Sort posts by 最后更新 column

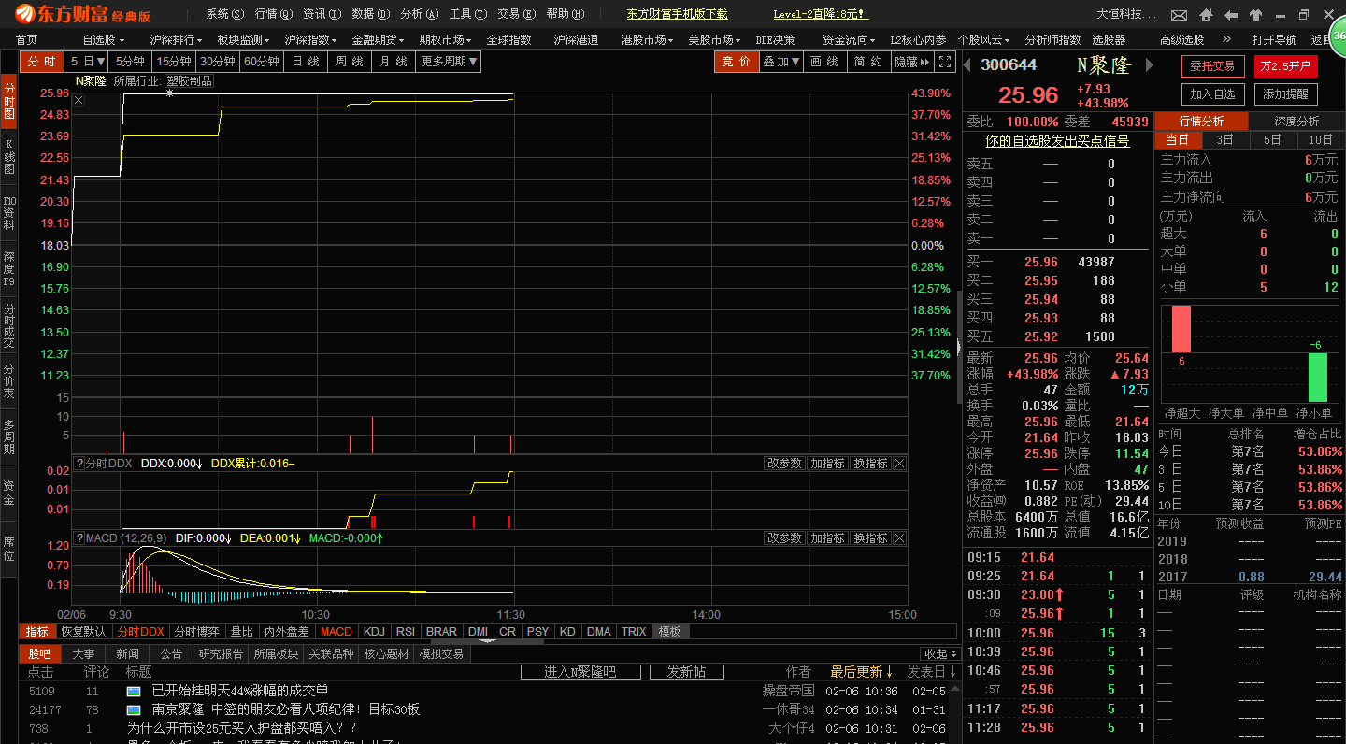pos(861,672)
